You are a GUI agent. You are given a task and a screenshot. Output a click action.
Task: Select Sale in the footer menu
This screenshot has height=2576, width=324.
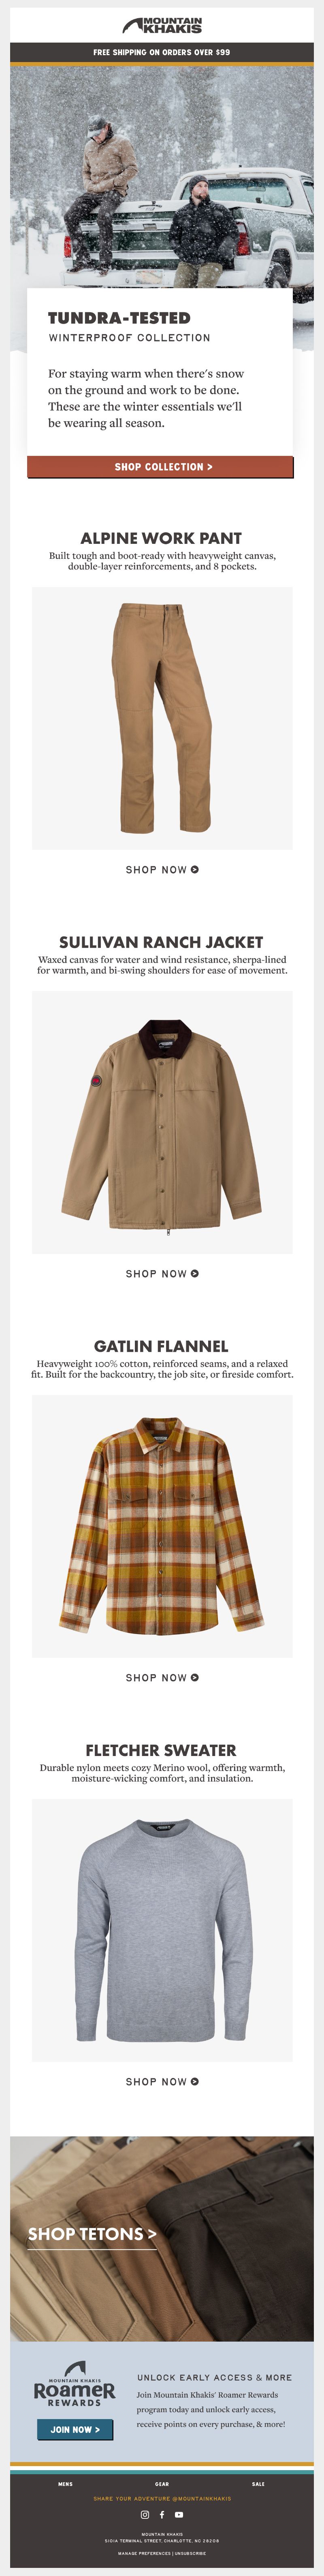tap(258, 2484)
